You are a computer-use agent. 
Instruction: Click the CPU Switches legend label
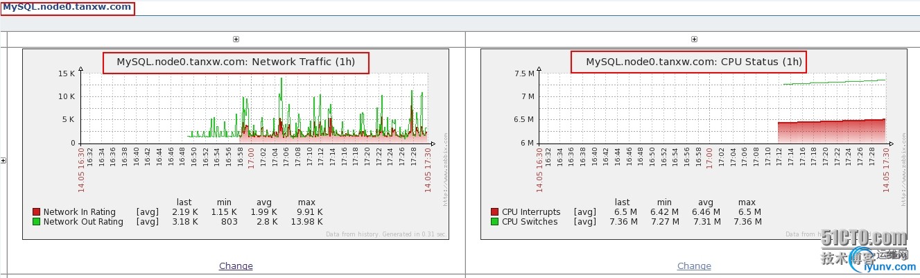pyautogui.click(x=530, y=222)
